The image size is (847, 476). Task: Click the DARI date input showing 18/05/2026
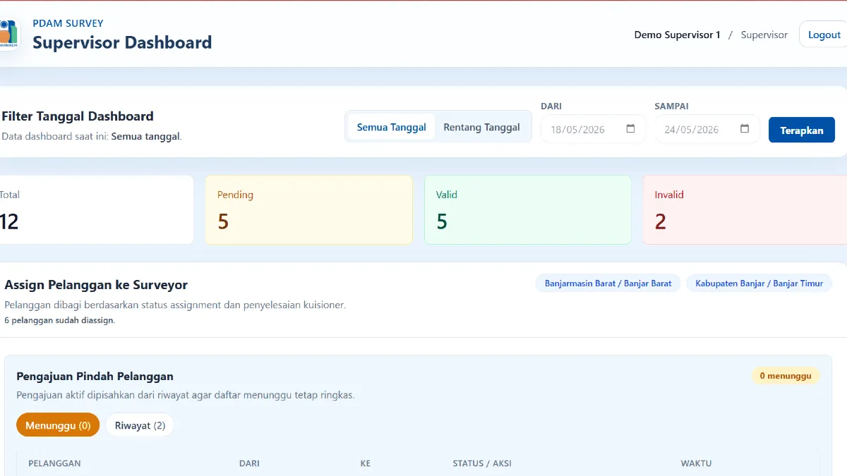click(593, 129)
